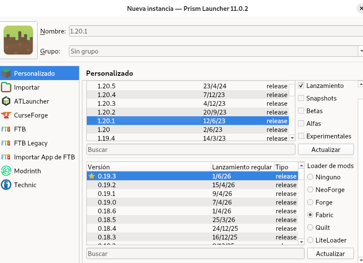
Task: Select Minecraft version 1.20.5
Action: 188,86
